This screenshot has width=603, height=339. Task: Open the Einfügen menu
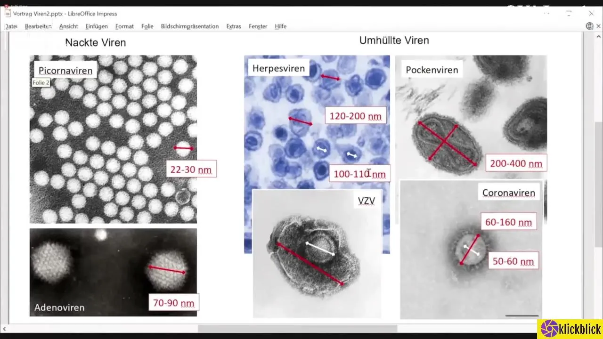pos(97,26)
